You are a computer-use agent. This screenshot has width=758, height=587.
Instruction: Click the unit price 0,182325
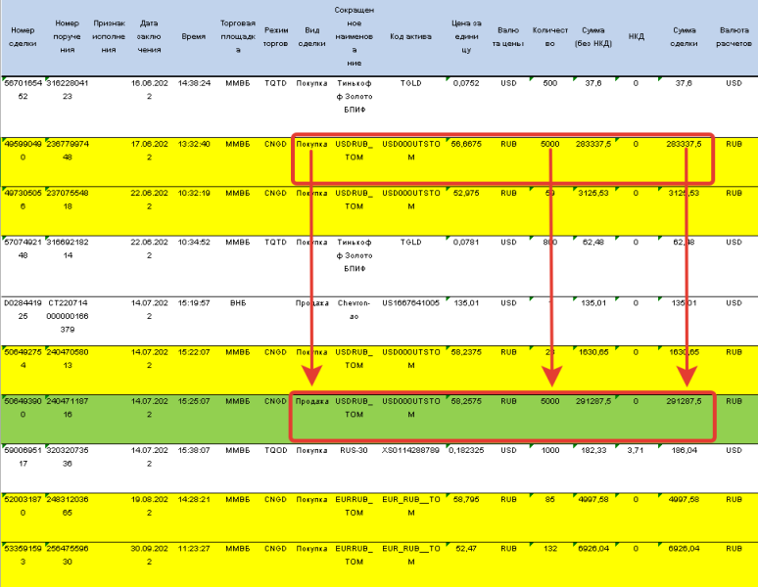(x=465, y=450)
